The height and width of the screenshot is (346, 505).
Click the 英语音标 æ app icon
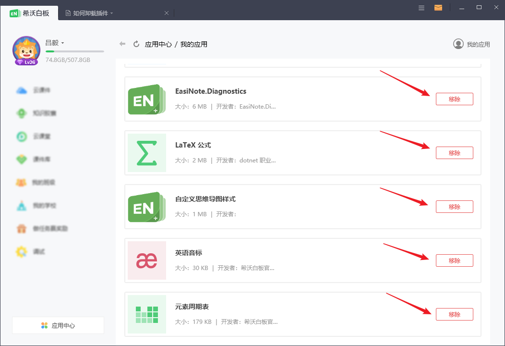click(147, 260)
